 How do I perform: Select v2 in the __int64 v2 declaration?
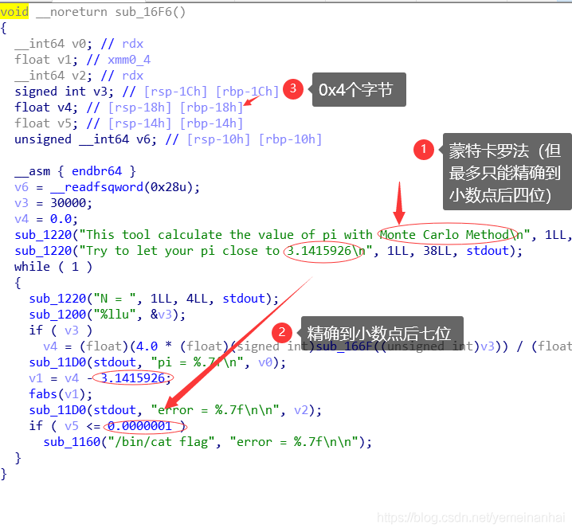tap(79, 76)
